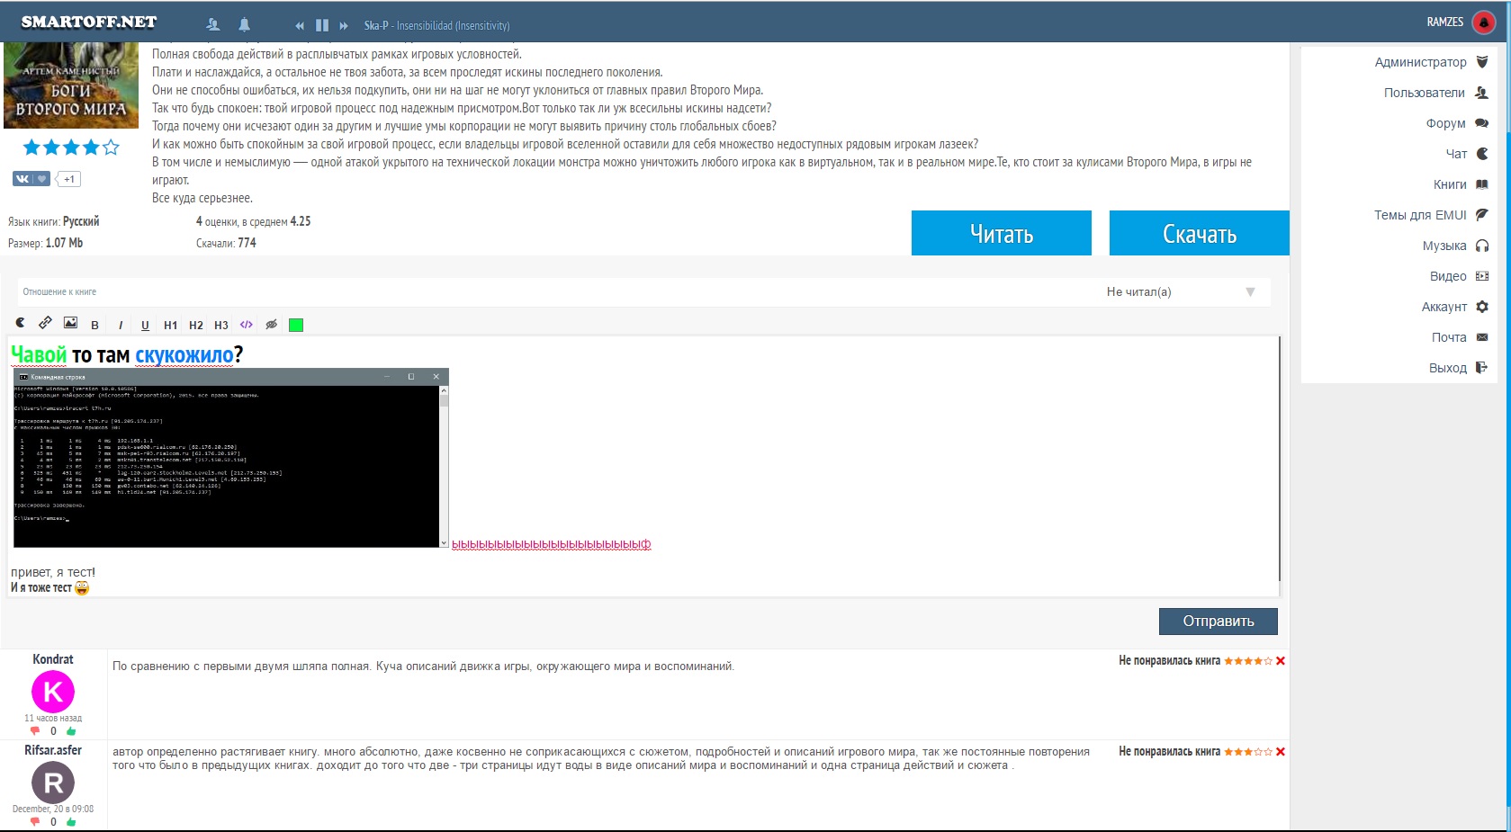
Task: Delete Kondrat's comment with the red X
Action: tap(1281, 661)
